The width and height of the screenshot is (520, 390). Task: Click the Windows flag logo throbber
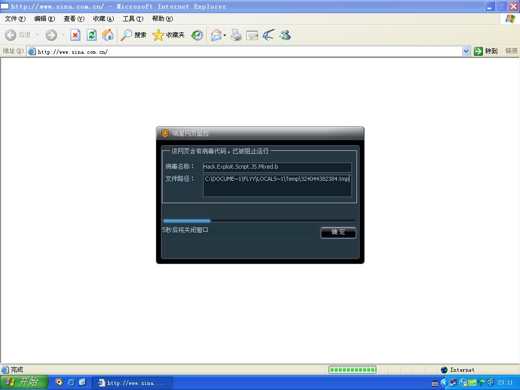[510, 19]
